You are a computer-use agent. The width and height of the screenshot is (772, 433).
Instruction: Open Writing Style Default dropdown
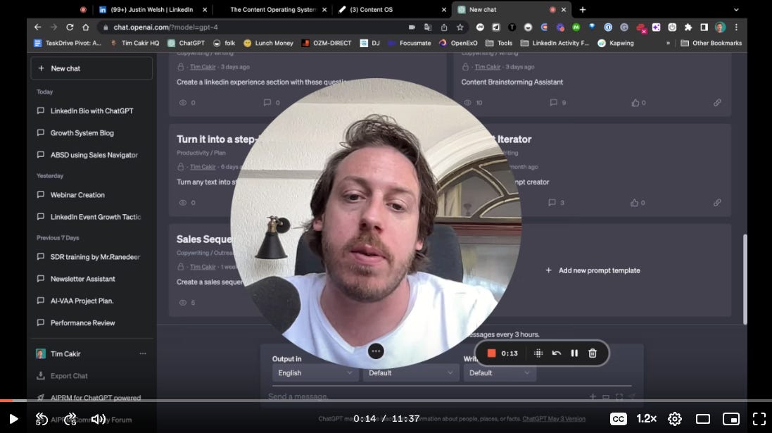pos(499,373)
